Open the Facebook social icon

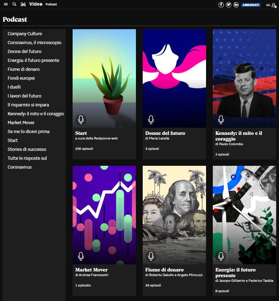click(221, 5)
